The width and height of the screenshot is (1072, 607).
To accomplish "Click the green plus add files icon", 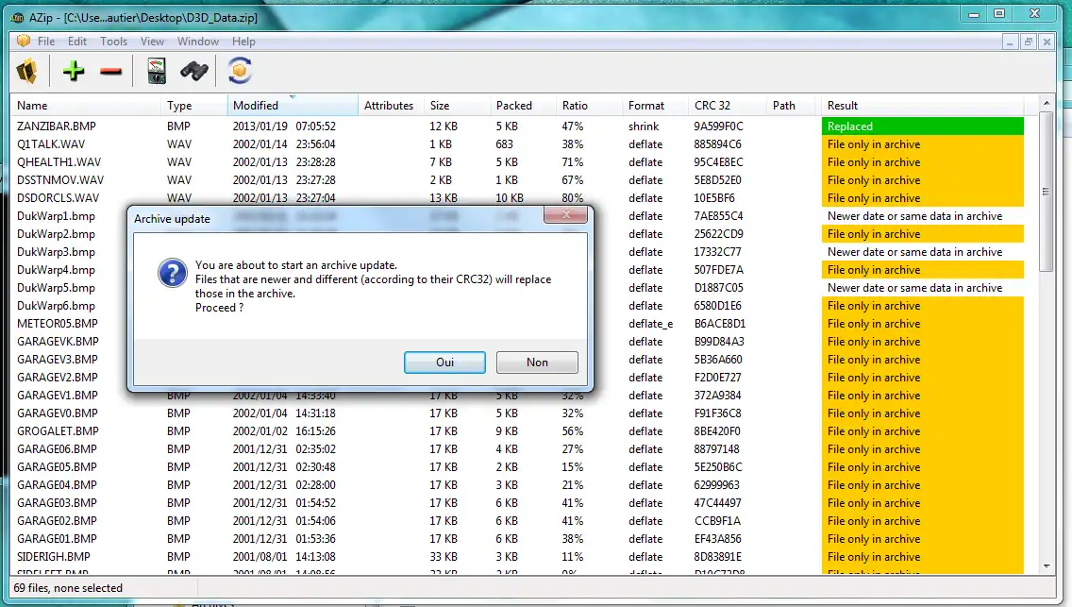I will pyautogui.click(x=73, y=71).
